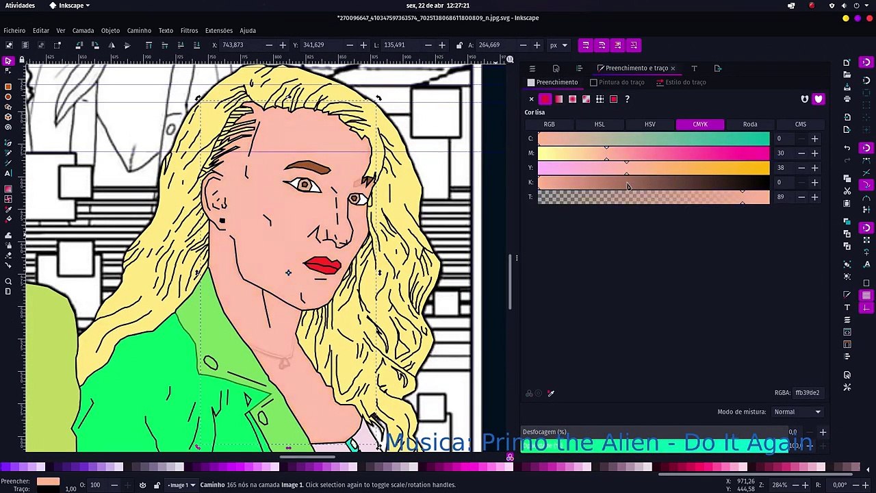Set radial gradient fill icon
The image size is (876, 493).
(572, 99)
